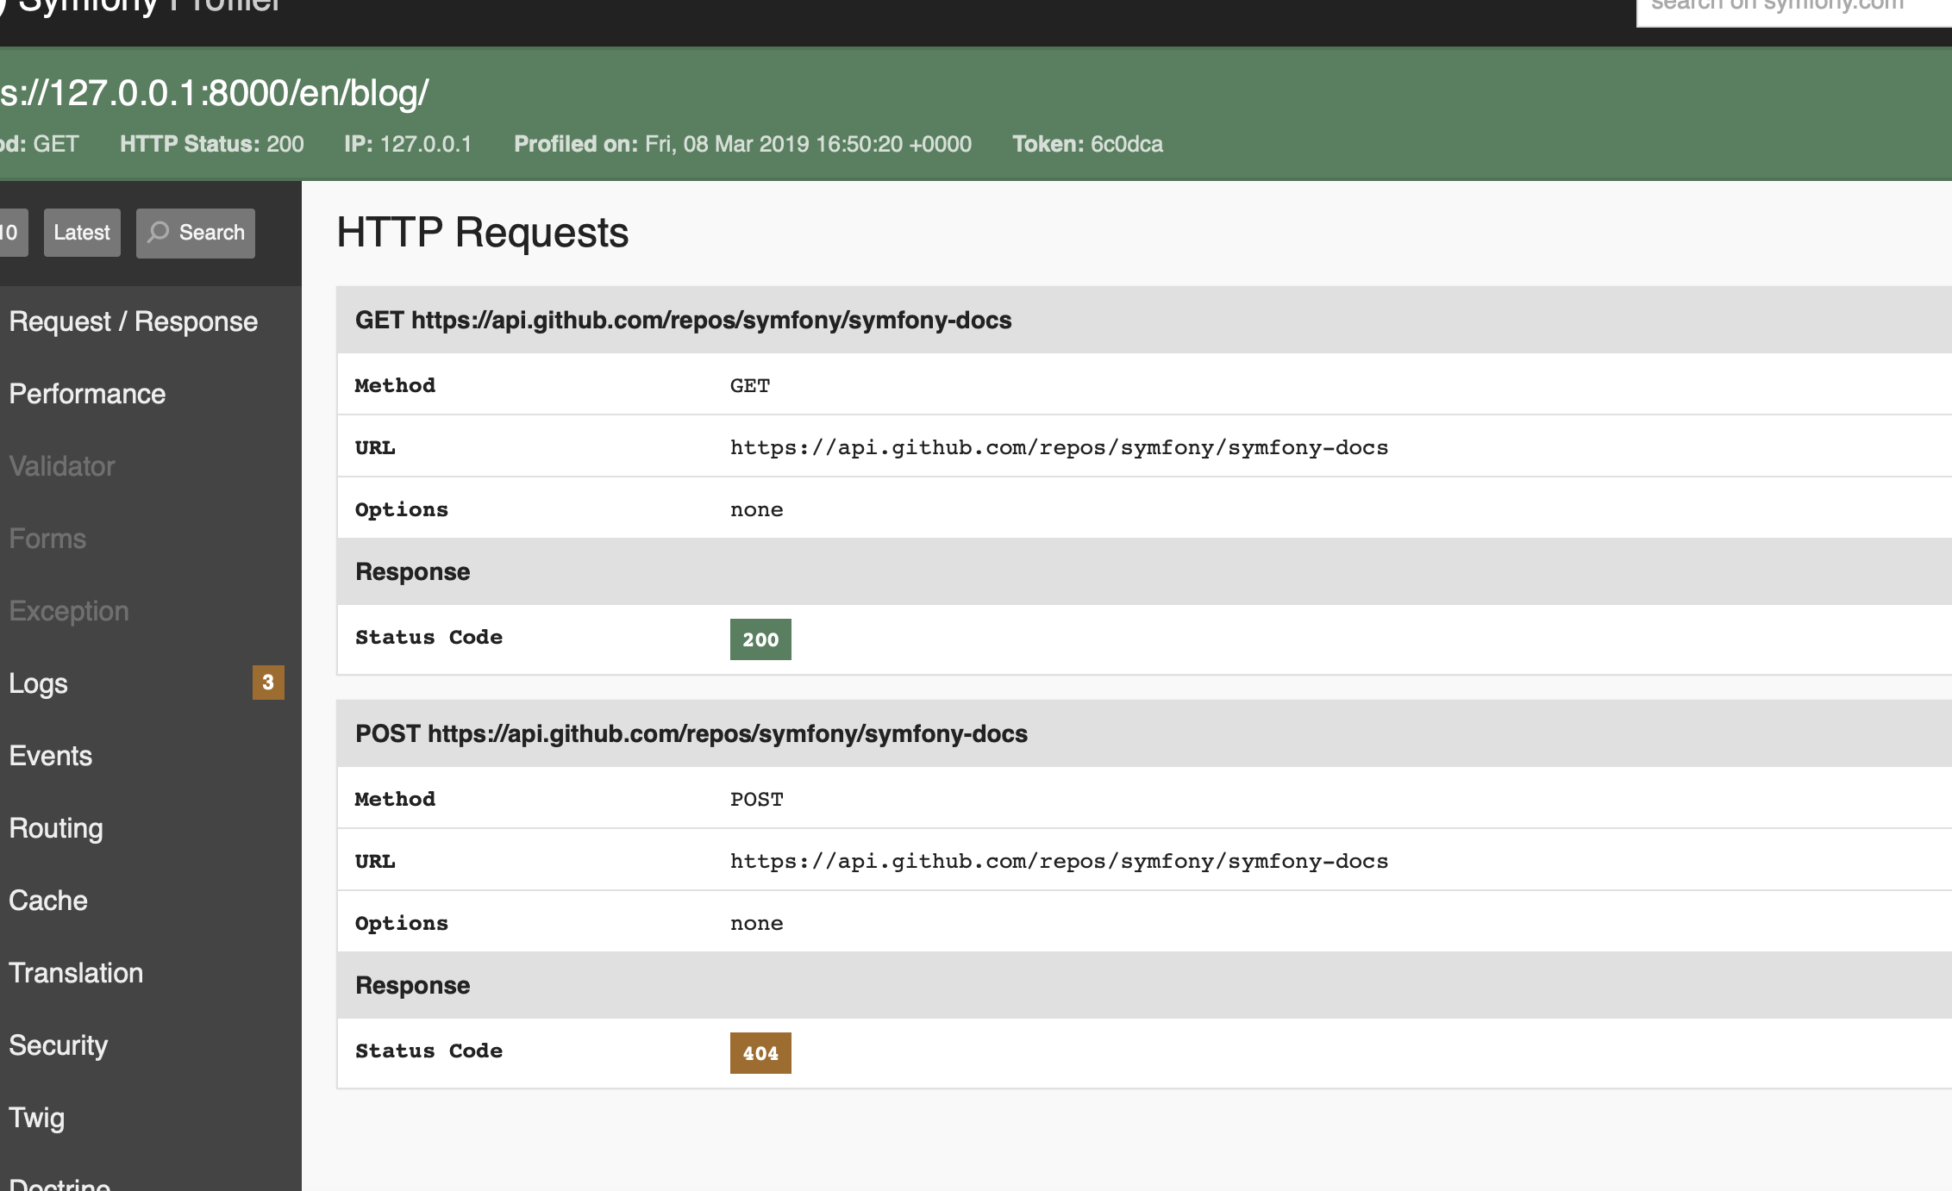The width and height of the screenshot is (1952, 1191).
Task: Click the GET method value cell
Action: (750, 385)
